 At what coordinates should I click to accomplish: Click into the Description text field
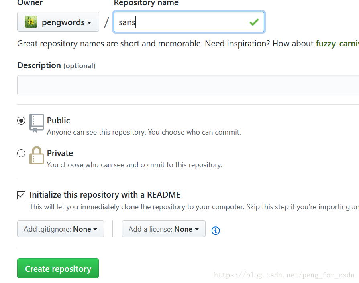[188, 85]
